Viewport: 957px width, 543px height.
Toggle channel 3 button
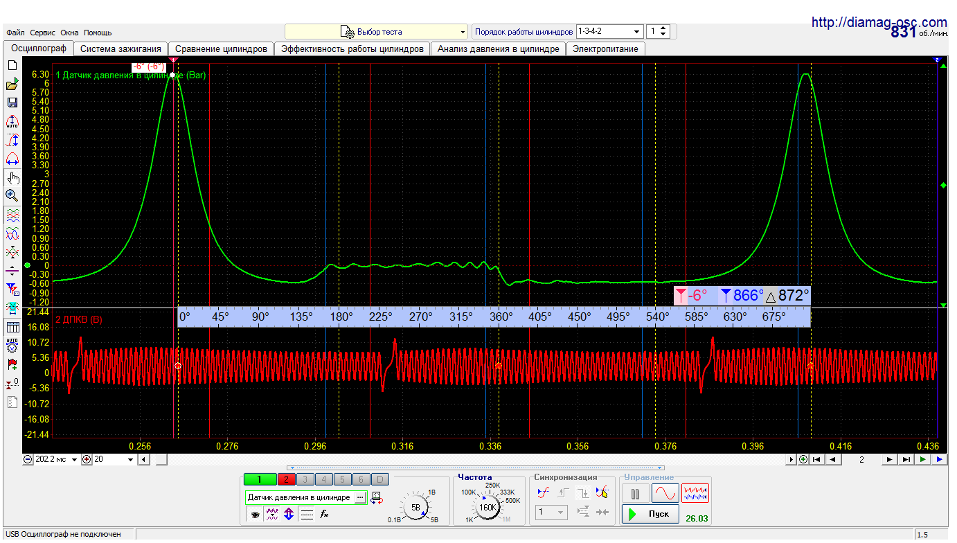(x=305, y=479)
